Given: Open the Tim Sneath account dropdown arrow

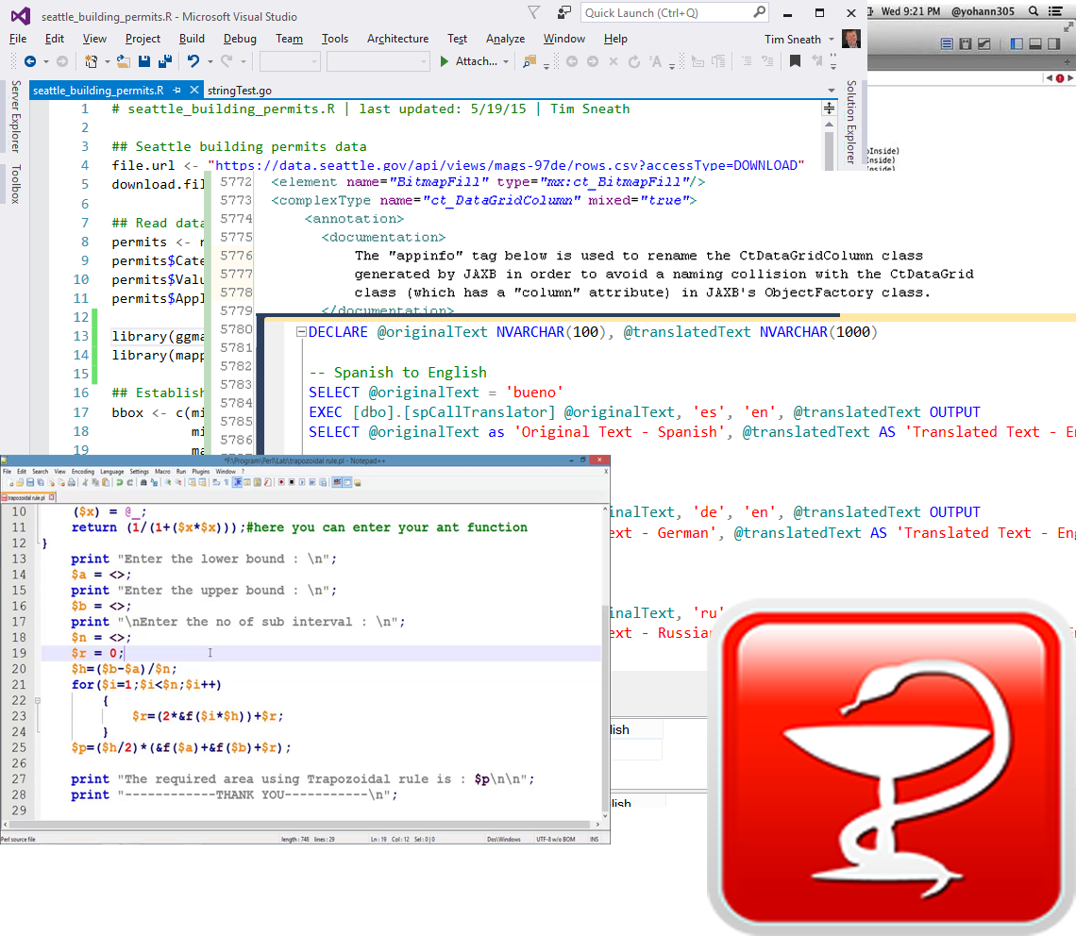Looking at the screenshot, I should click(831, 39).
